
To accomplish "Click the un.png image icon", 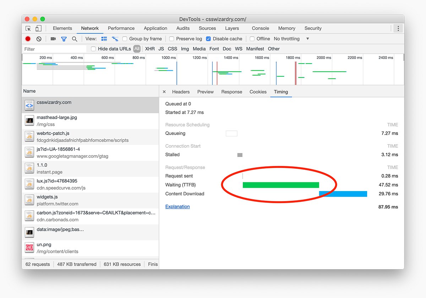I will click(x=29, y=248).
